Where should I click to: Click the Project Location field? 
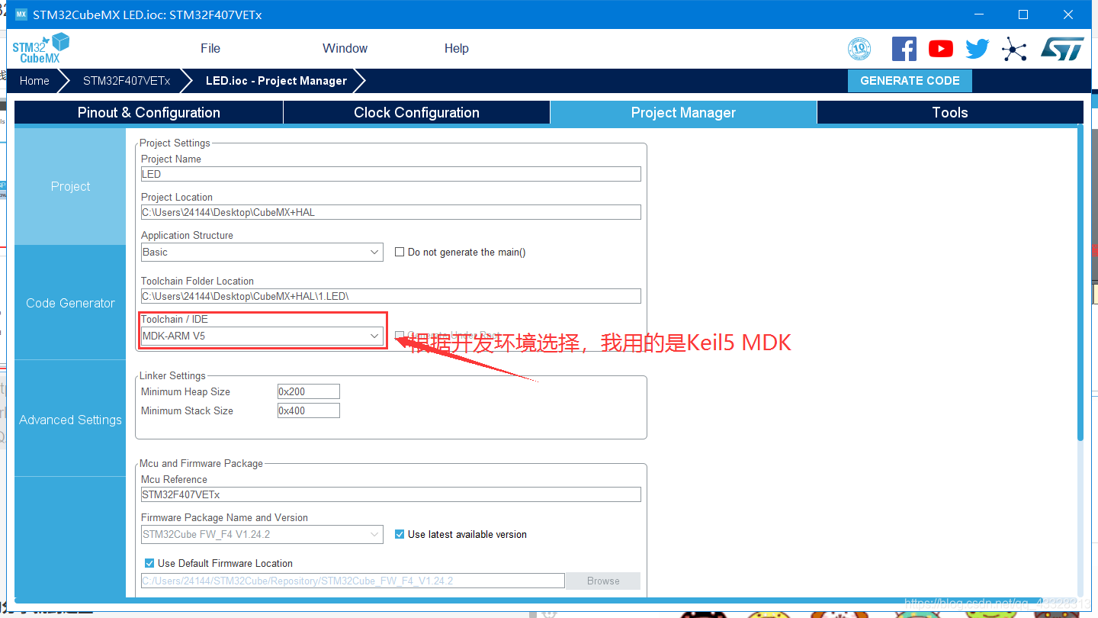391,212
